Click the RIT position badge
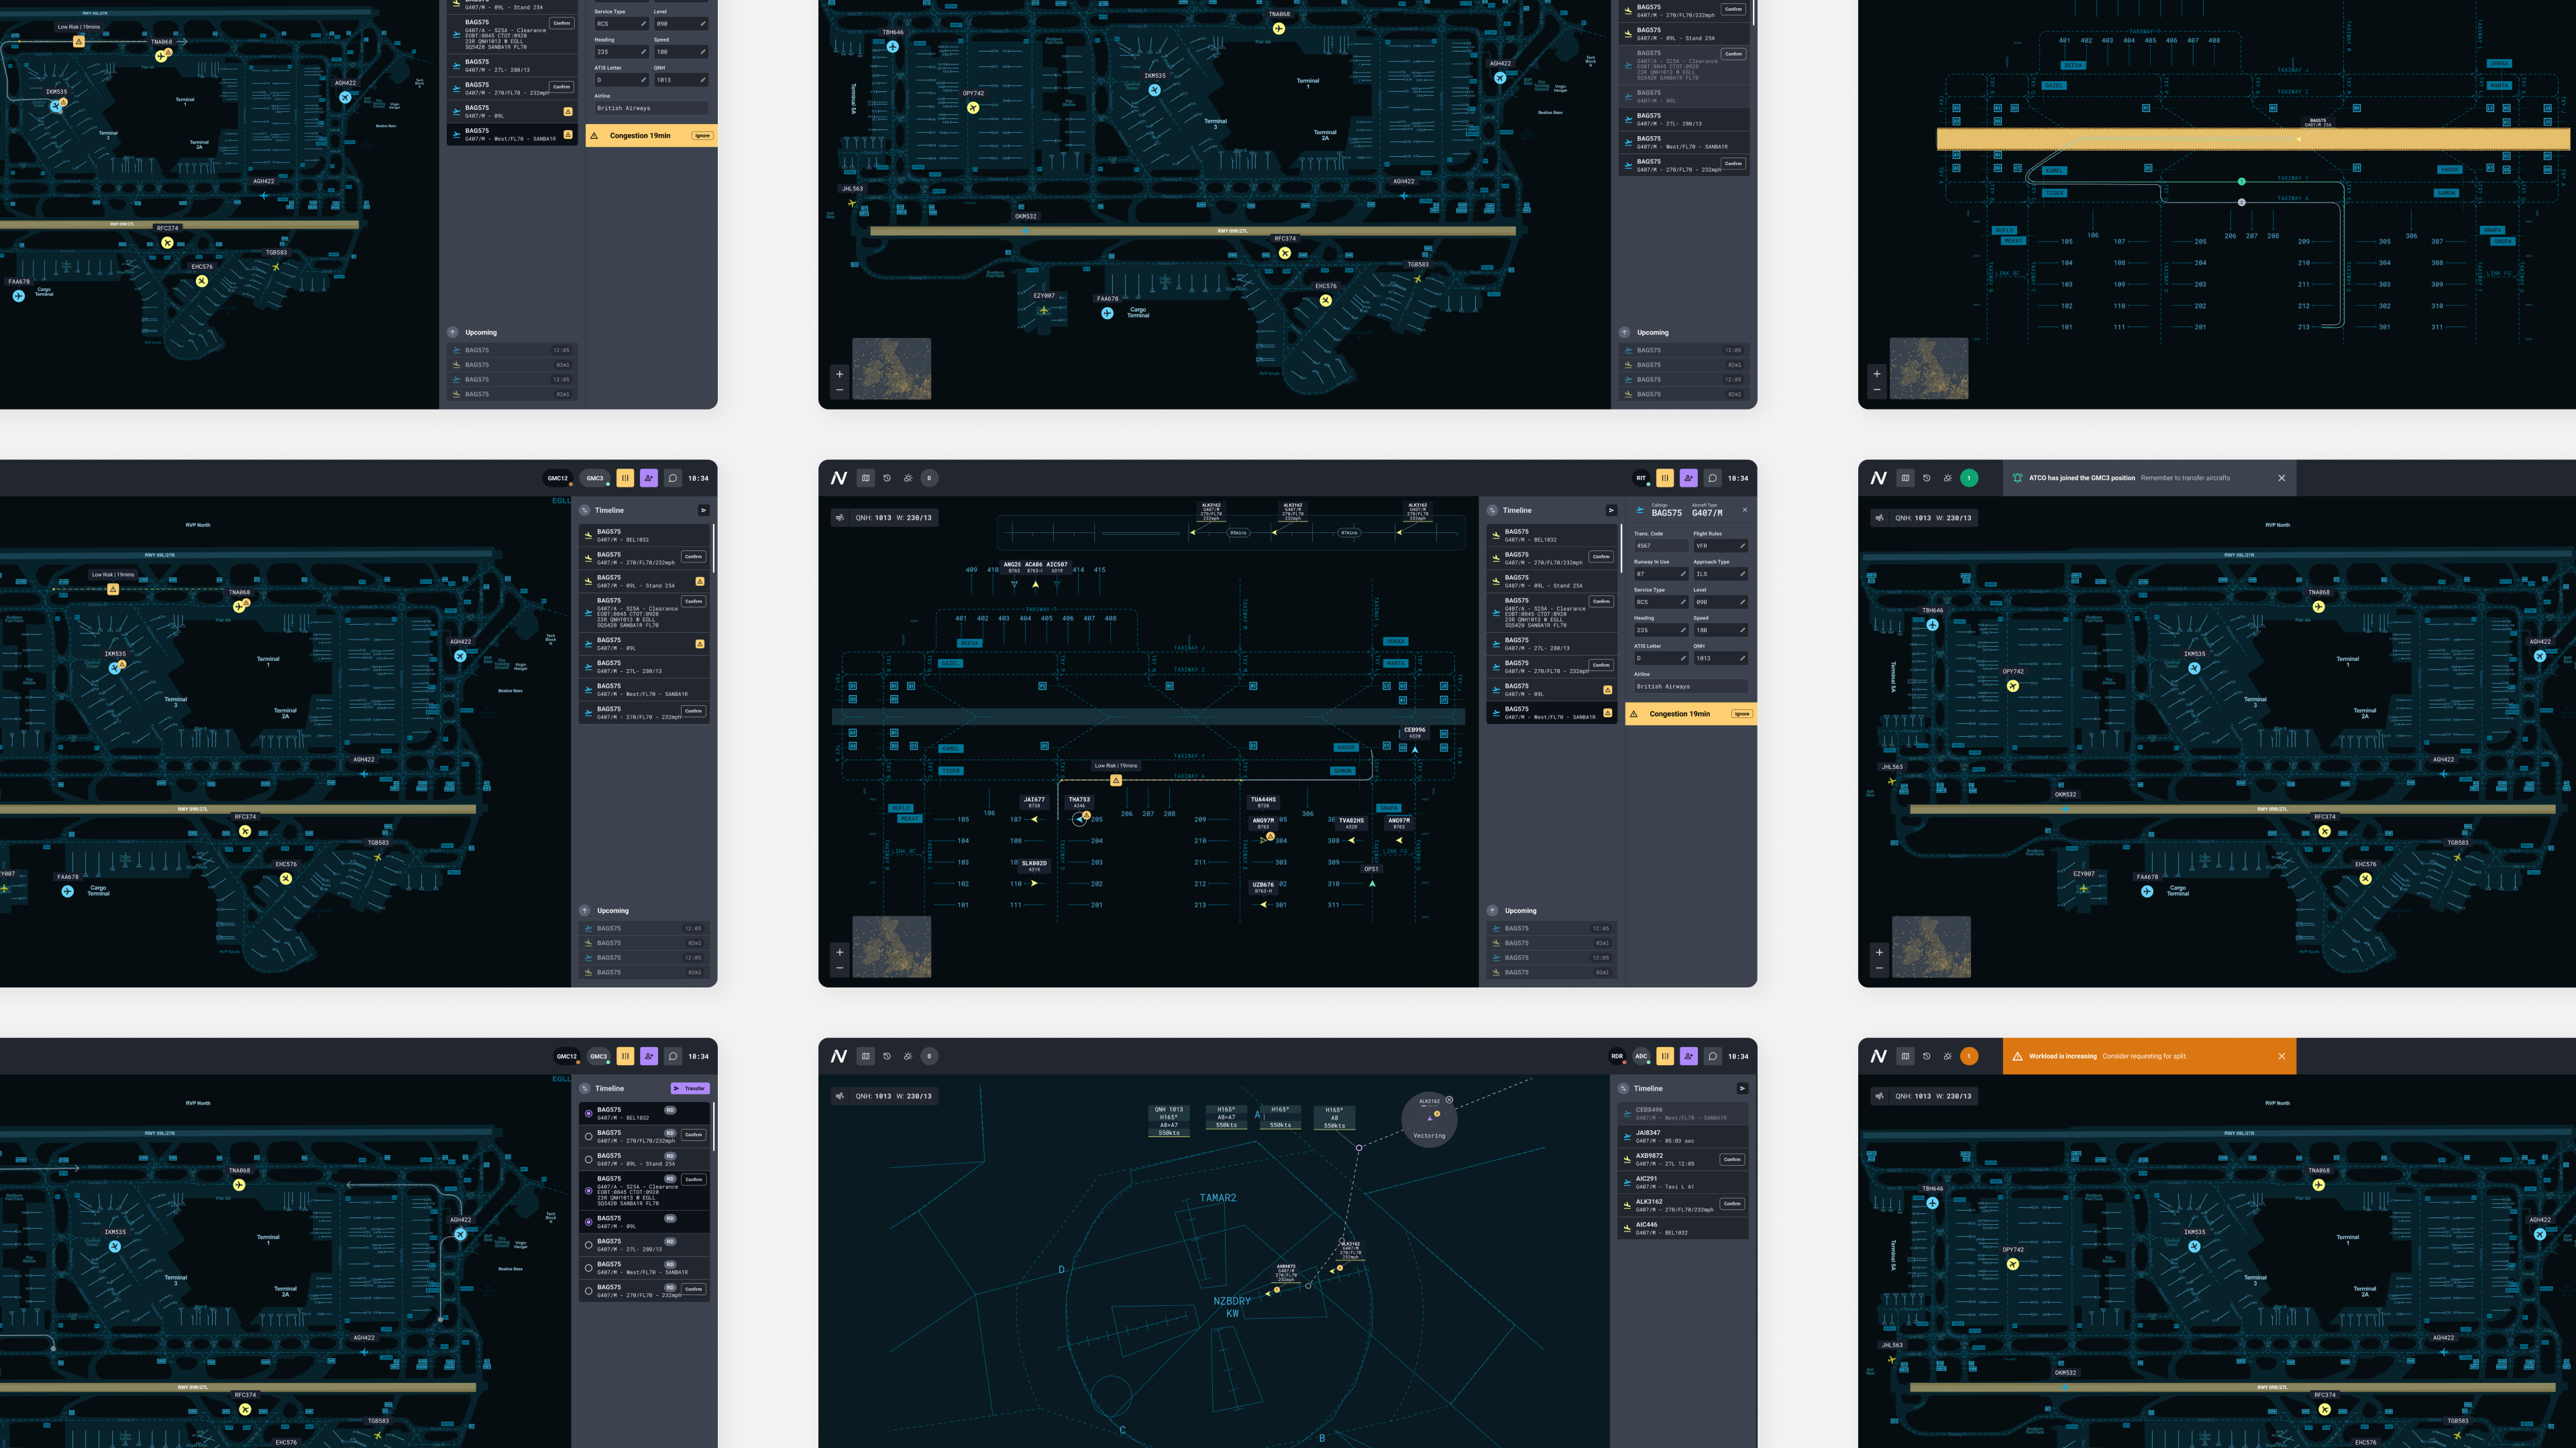 (1641, 478)
